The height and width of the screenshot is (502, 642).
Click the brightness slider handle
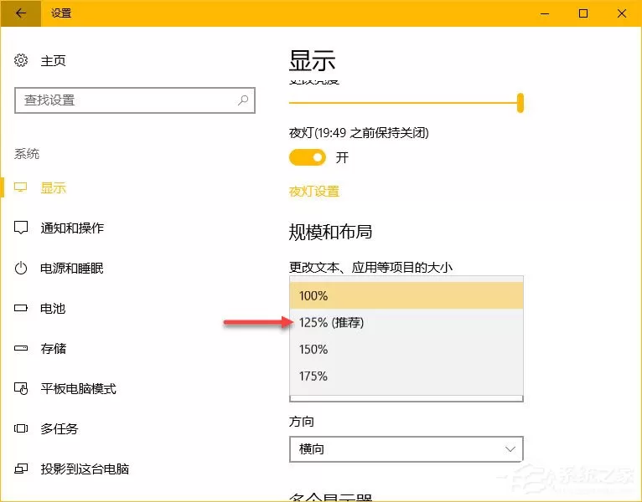pyautogui.click(x=520, y=103)
